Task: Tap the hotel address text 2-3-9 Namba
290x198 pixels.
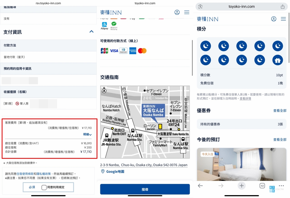Action: (x=144, y=165)
